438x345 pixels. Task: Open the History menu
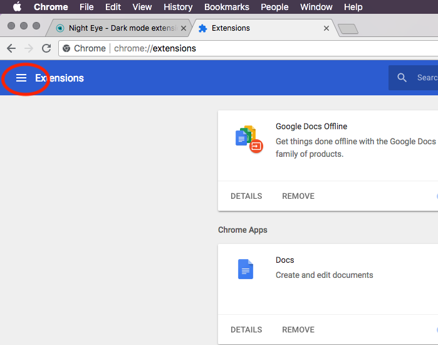pos(178,7)
